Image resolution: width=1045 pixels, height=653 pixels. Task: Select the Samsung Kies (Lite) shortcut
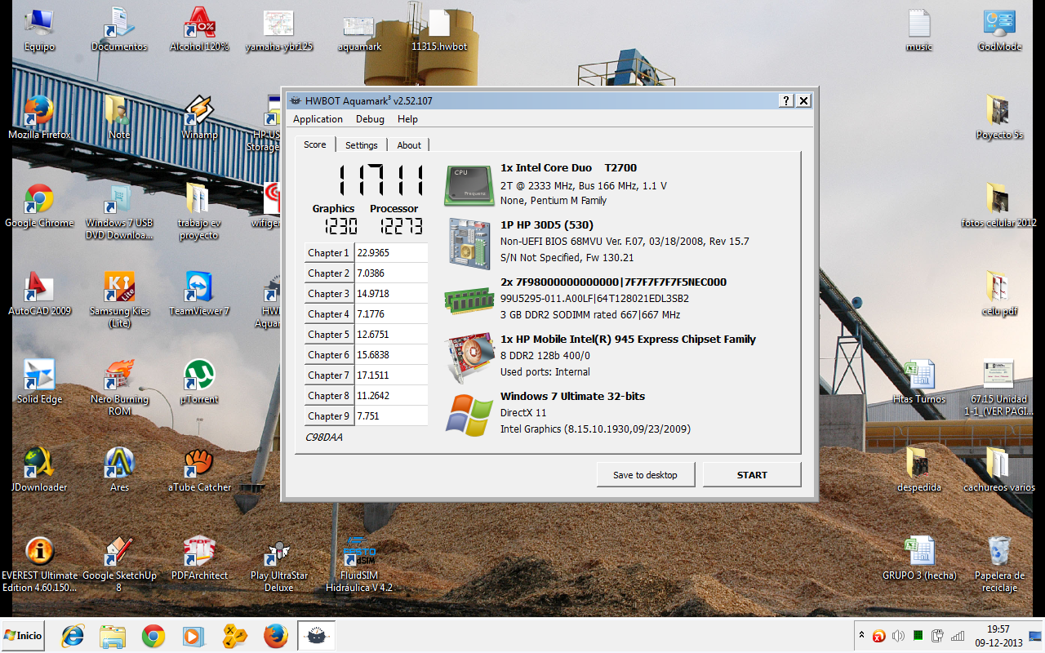click(x=119, y=300)
